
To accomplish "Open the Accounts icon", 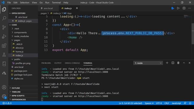I will 4,87.
